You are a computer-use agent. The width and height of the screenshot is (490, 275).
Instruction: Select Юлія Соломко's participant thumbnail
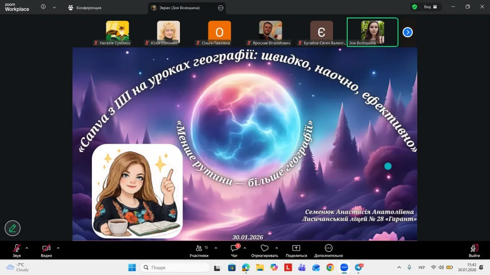(x=168, y=33)
